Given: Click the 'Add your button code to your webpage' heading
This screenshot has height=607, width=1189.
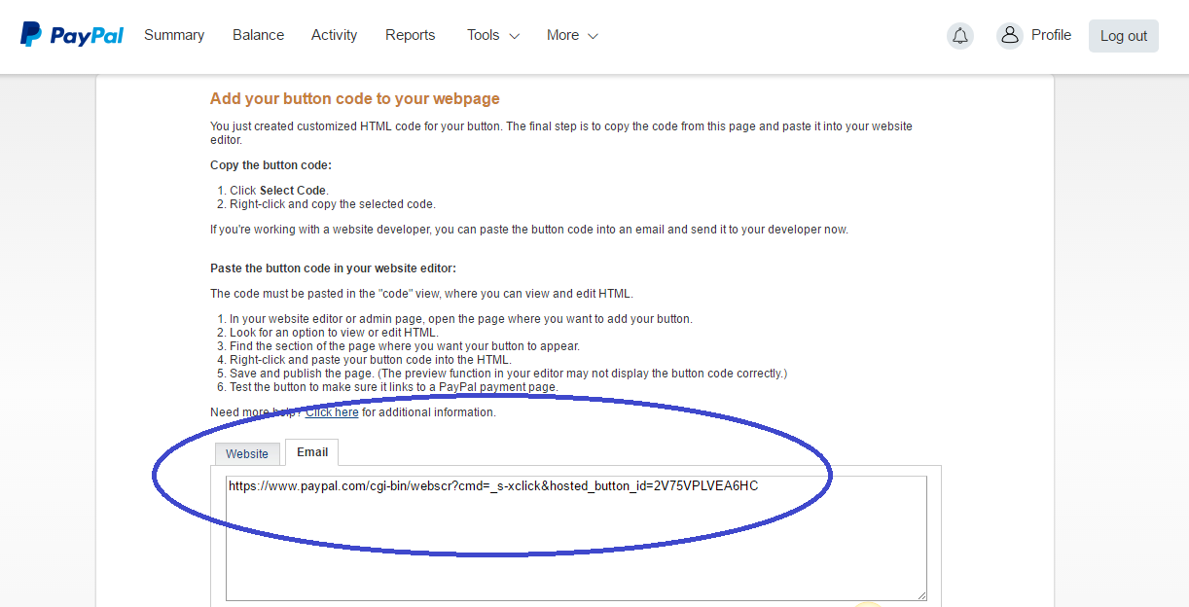Looking at the screenshot, I should click(355, 99).
